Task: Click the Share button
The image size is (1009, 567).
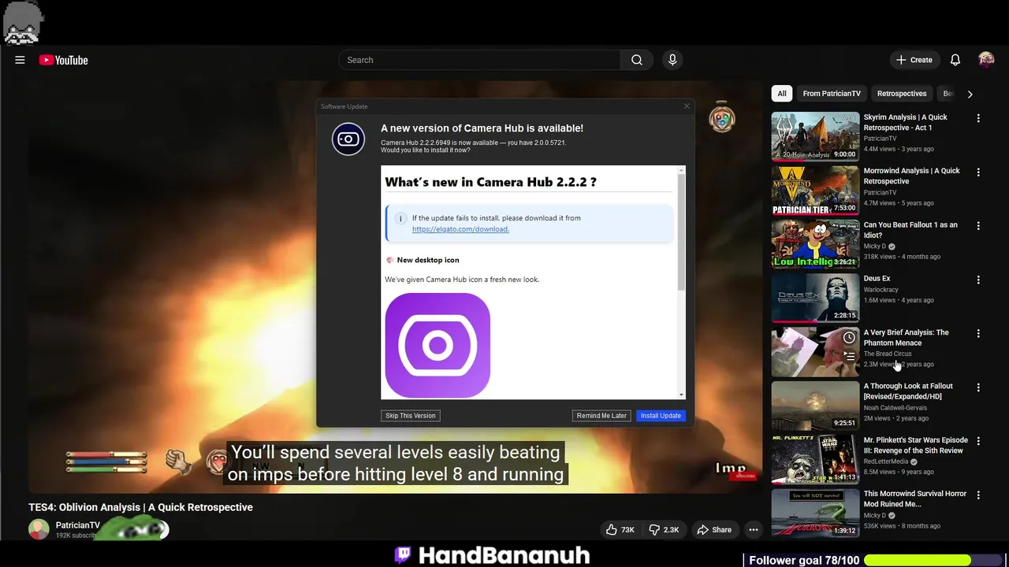Action: (x=714, y=530)
